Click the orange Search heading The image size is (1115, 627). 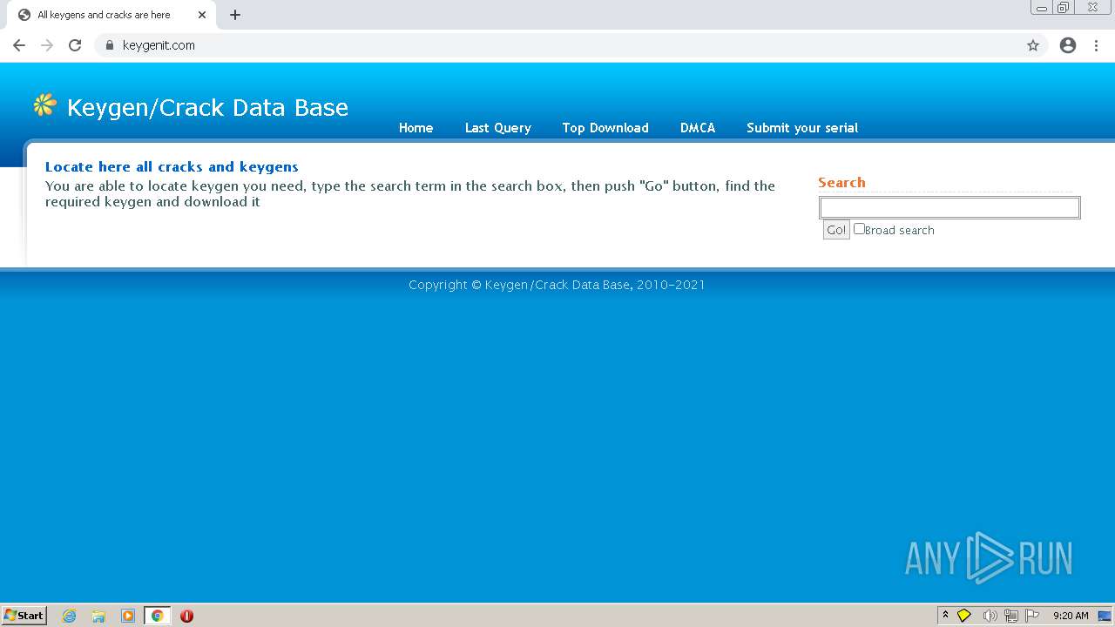pyautogui.click(x=841, y=183)
